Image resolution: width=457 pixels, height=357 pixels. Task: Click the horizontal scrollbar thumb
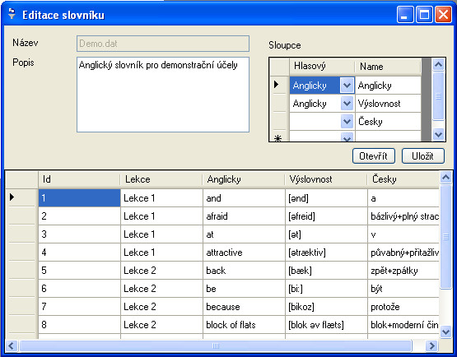click(216, 346)
